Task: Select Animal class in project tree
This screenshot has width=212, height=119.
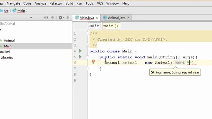Action: (x=9, y=40)
